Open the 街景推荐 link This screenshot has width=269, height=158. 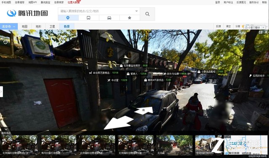(20, 3)
